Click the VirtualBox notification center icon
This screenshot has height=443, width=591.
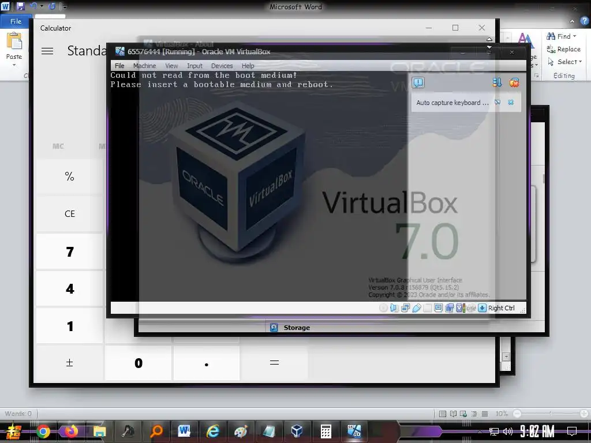coord(418,82)
